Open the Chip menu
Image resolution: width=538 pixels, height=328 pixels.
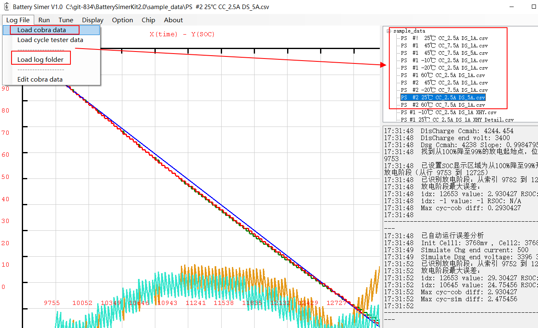click(x=148, y=20)
